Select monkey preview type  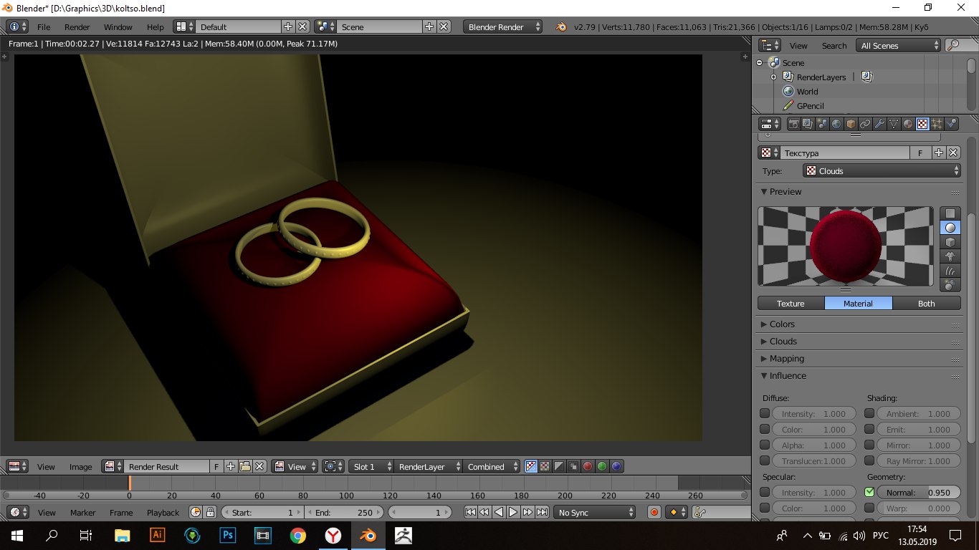click(950, 256)
